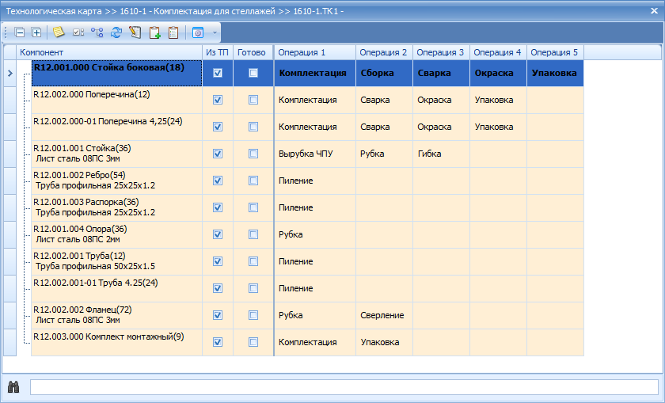Select the R12.001.001 Стойка(36) tree row
Screen dimensions: 665x403
(x=116, y=154)
